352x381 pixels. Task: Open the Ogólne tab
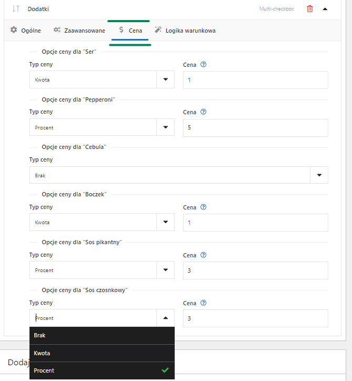[x=25, y=31]
